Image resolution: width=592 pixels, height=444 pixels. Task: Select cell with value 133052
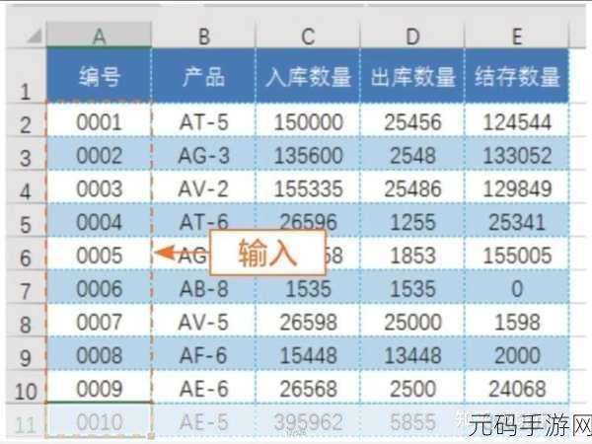(517, 153)
